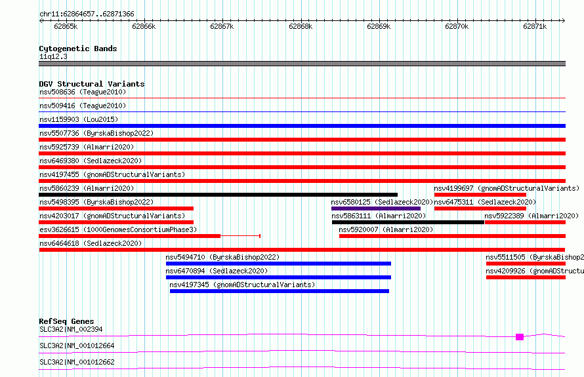Click the chr11:62864657..62871366 coordinate label
Image resolution: width=584 pixels, height=377 pixels.
(87, 14)
